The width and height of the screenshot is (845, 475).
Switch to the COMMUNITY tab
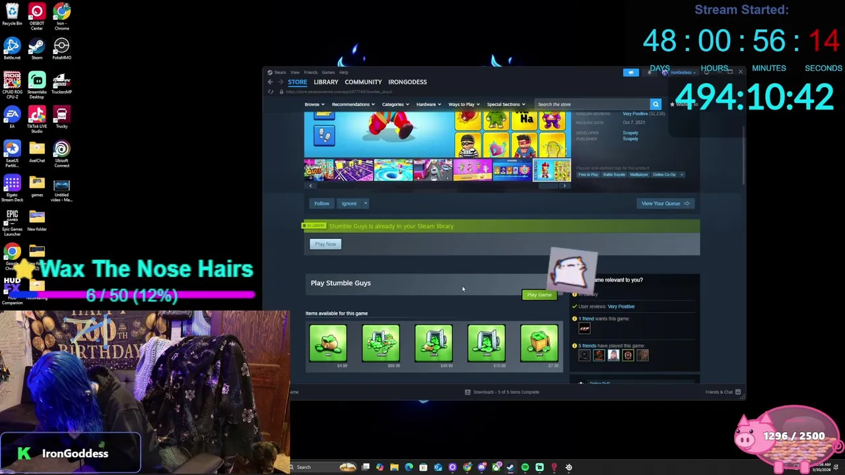pos(363,82)
